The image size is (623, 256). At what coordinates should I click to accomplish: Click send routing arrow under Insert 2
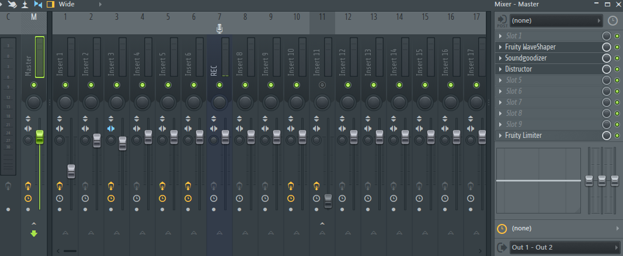click(x=91, y=233)
